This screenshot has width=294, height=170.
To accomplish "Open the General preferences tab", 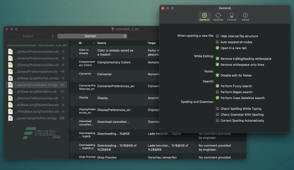I will (x=204, y=17).
